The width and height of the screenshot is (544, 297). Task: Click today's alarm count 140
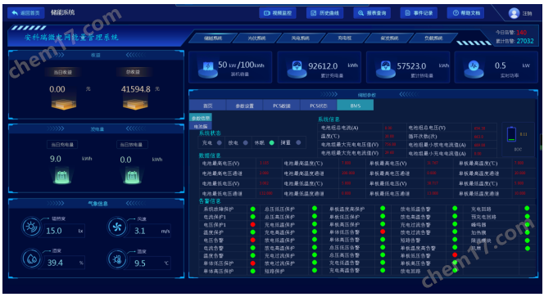521,33
